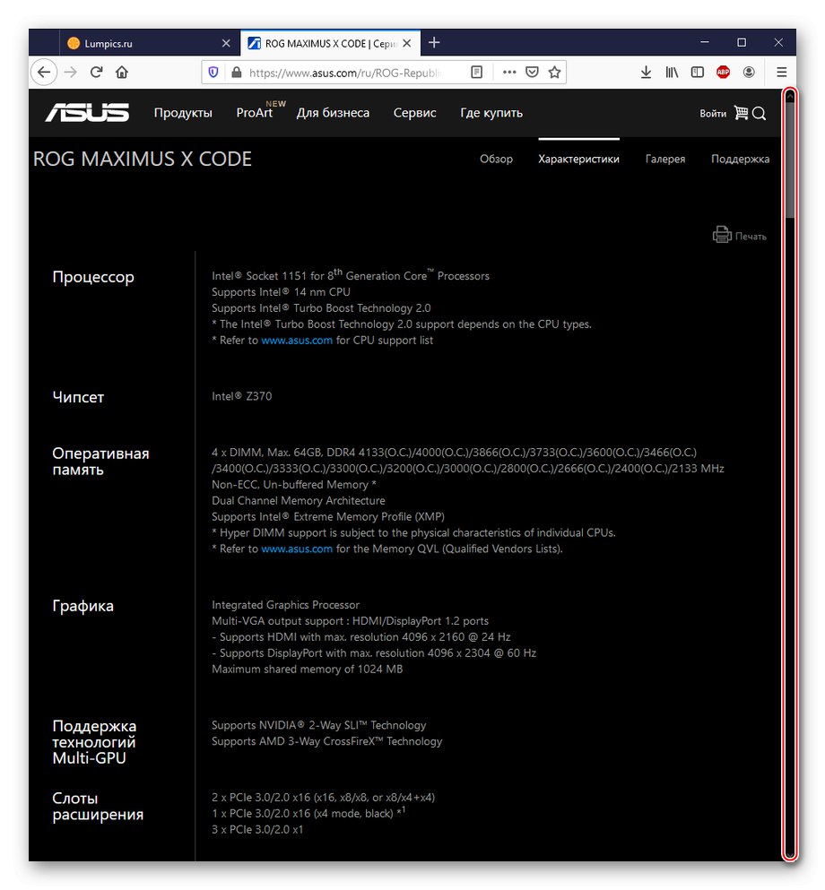
Task: Click the Firefox account icon
Action: [748, 72]
